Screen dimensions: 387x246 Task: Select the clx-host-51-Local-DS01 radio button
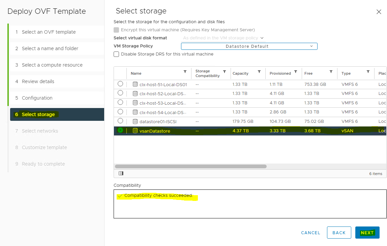click(120, 84)
